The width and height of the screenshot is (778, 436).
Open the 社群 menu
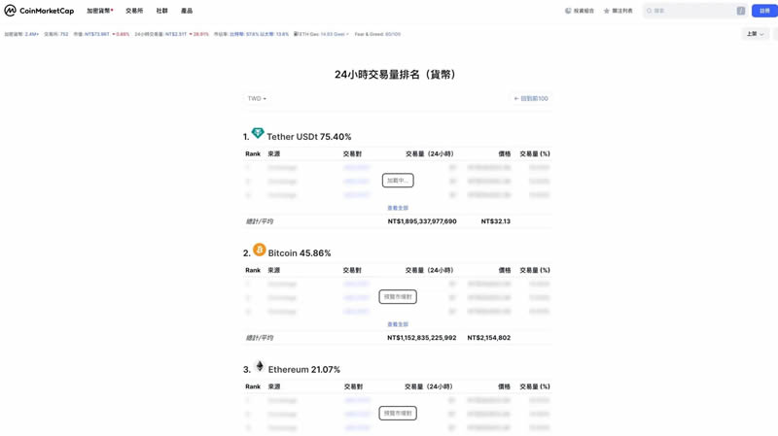[x=162, y=11]
